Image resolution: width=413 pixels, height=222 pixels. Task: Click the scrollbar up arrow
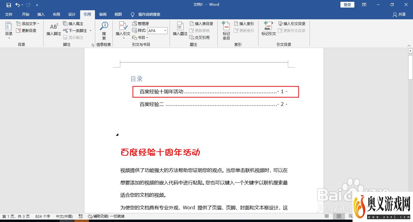[x=410, y=51]
